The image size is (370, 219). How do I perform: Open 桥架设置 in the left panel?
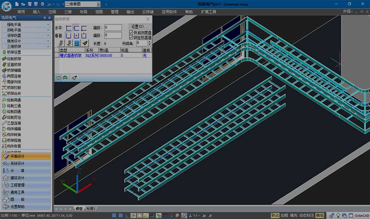pyautogui.click(x=14, y=52)
